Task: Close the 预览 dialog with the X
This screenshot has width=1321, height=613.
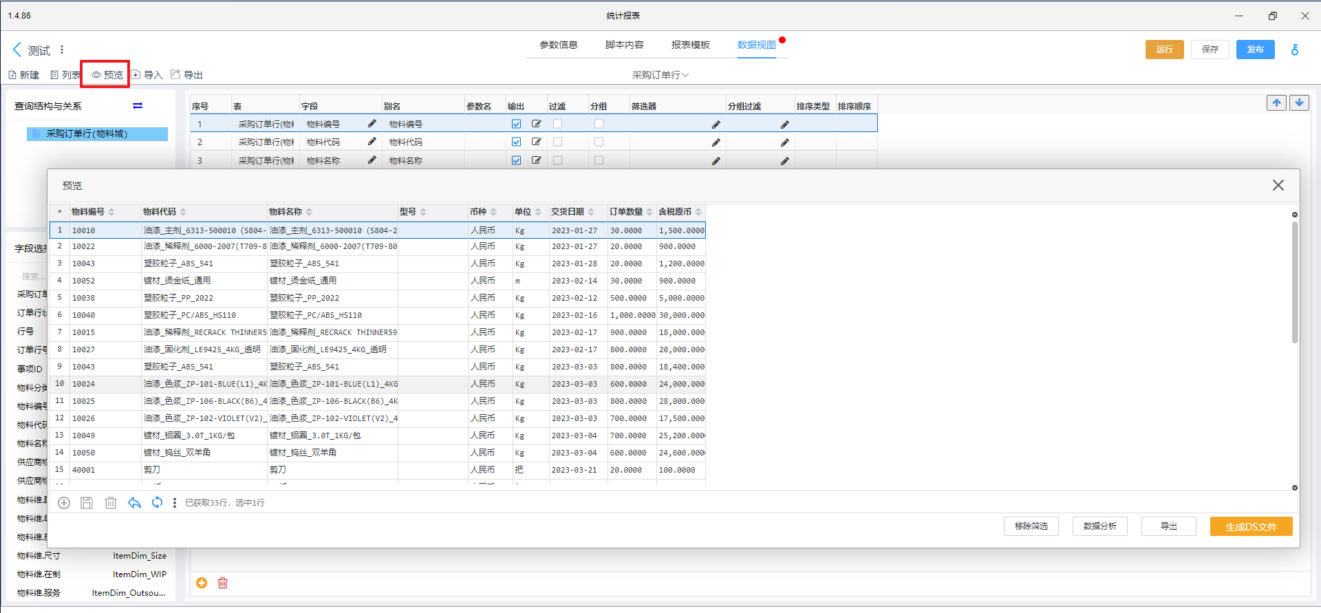Action: pos(1278,185)
